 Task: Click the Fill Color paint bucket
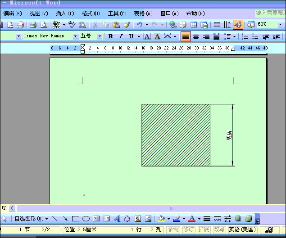pos(161,219)
